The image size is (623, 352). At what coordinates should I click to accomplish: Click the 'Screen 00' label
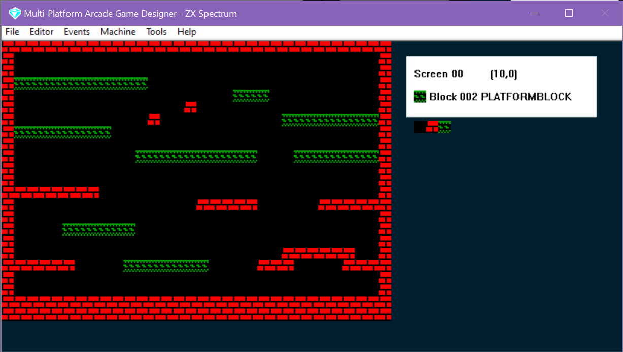[438, 74]
